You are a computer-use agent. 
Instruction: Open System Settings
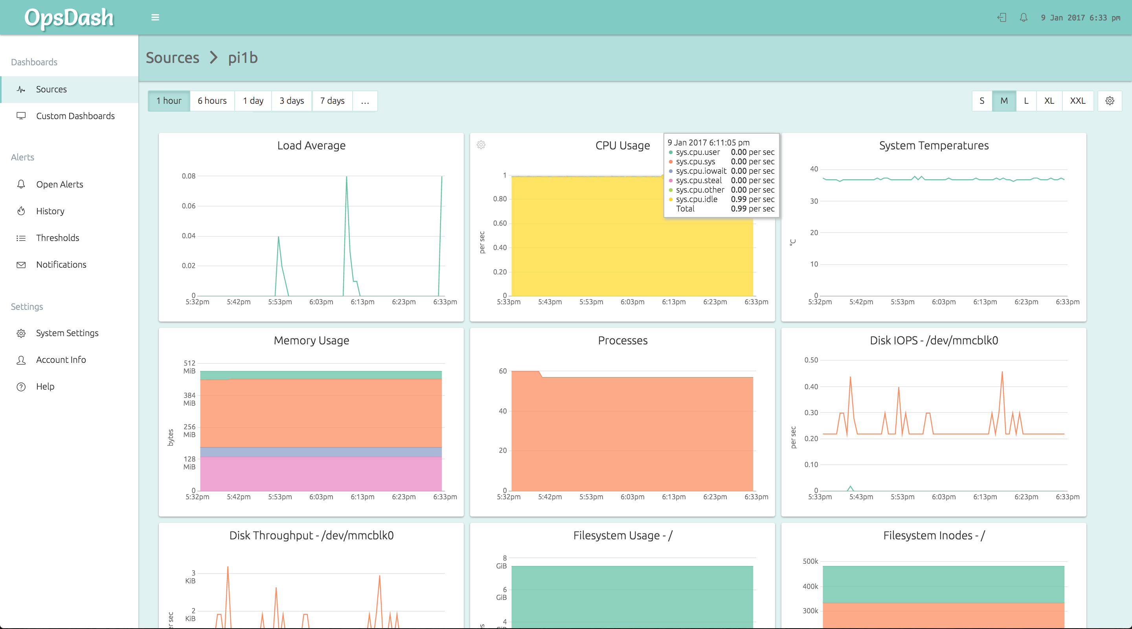pyautogui.click(x=70, y=333)
